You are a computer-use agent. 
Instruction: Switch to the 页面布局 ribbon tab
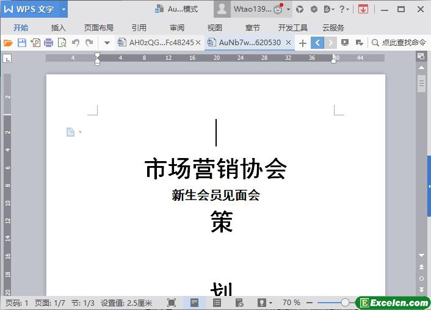click(99, 27)
